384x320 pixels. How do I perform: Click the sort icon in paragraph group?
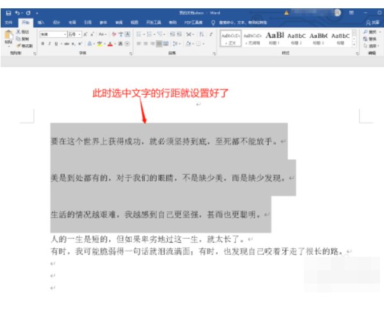pyautogui.click(x=202, y=35)
